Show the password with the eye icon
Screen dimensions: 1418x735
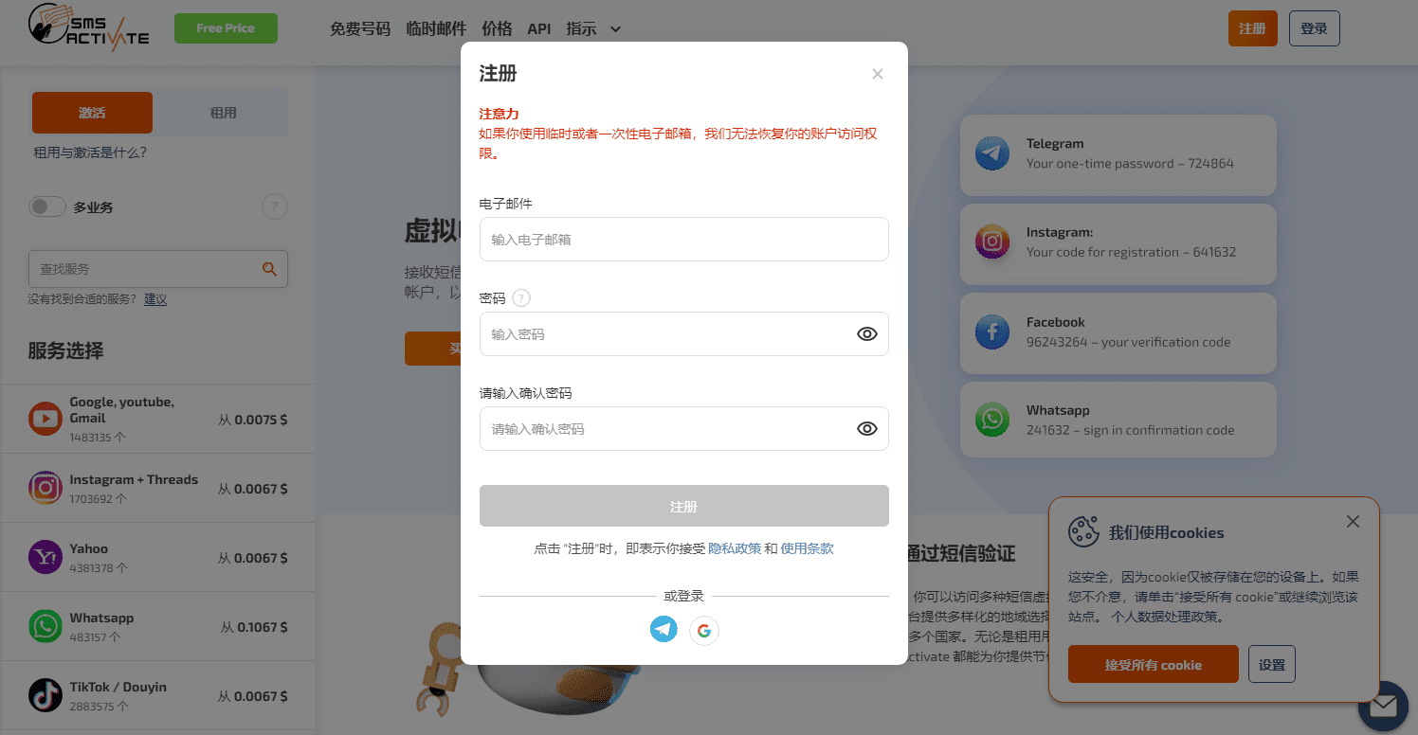pyautogui.click(x=866, y=333)
